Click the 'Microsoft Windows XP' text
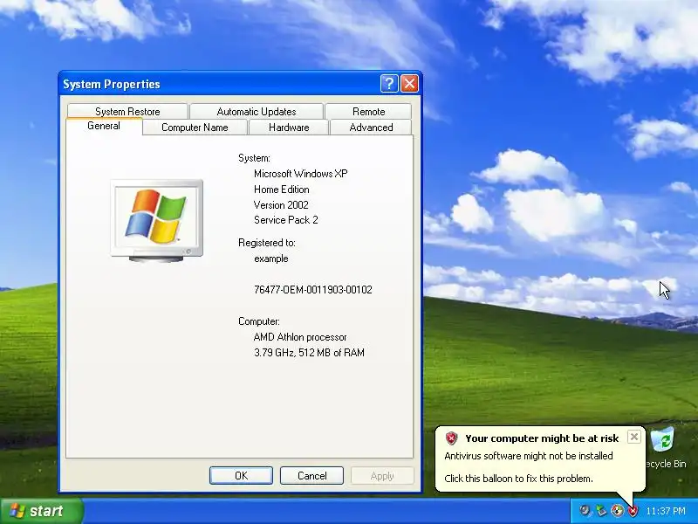 point(300,174)
